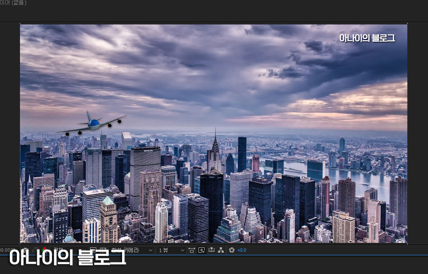The image size is (428, 274).
Task: Click the Timeline icon in viewer footer
Action: point(211,250)
